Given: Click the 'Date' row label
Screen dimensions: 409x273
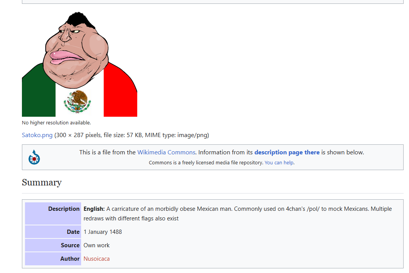Looking at the screenshot, I should (53, 232).
